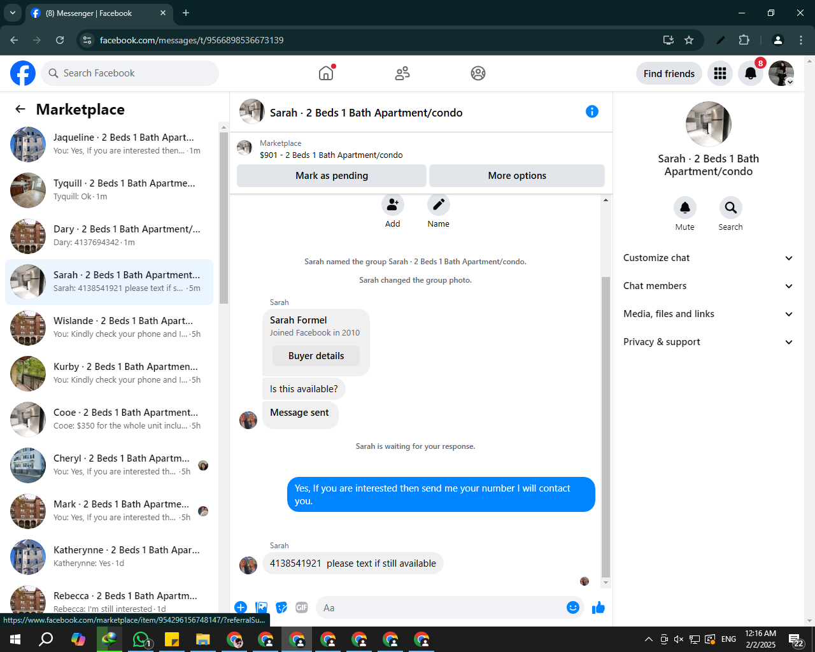
Task: Mute this conversation via bell icon
Action: click(685, 208)
